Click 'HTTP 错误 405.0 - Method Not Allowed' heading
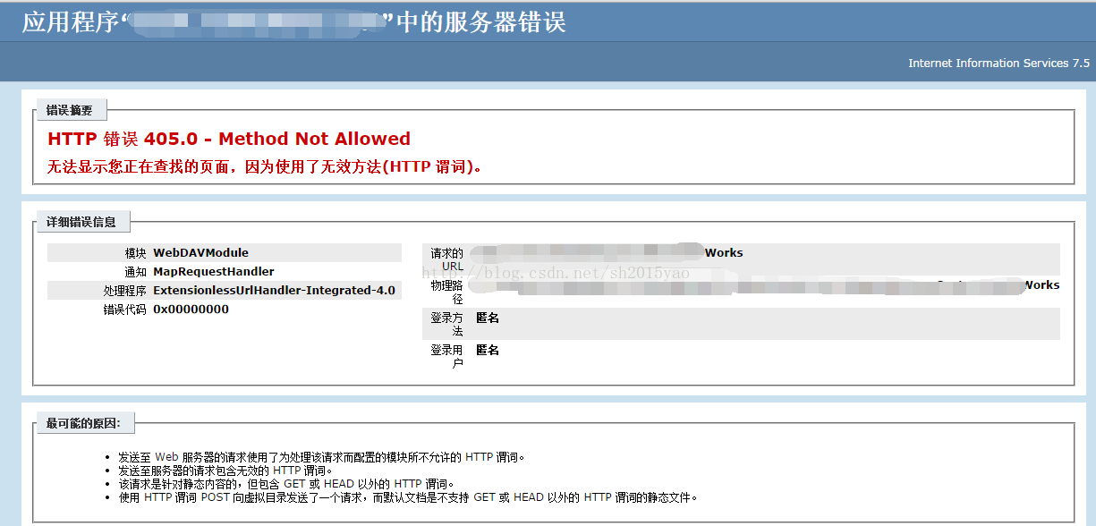 (229, 139)
